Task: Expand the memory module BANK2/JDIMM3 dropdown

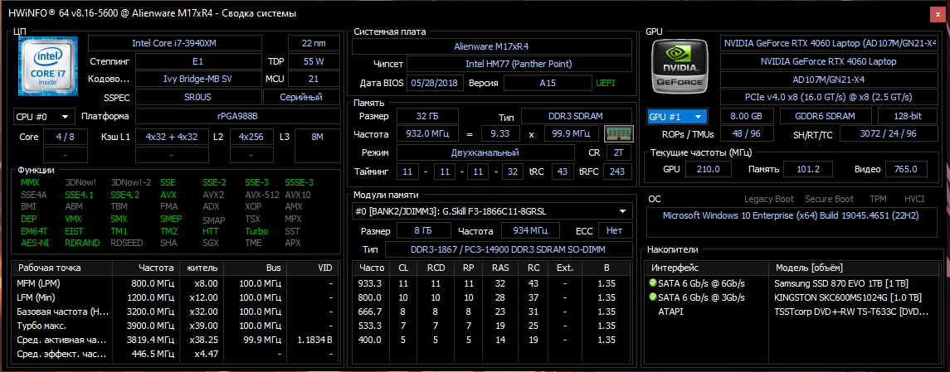Action: point(622,211)
